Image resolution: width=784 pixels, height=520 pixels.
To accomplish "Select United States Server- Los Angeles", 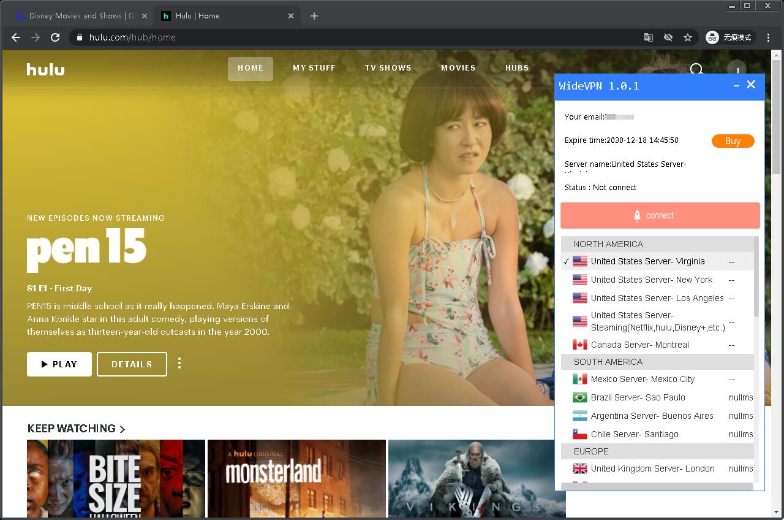I will coord(658,298).
